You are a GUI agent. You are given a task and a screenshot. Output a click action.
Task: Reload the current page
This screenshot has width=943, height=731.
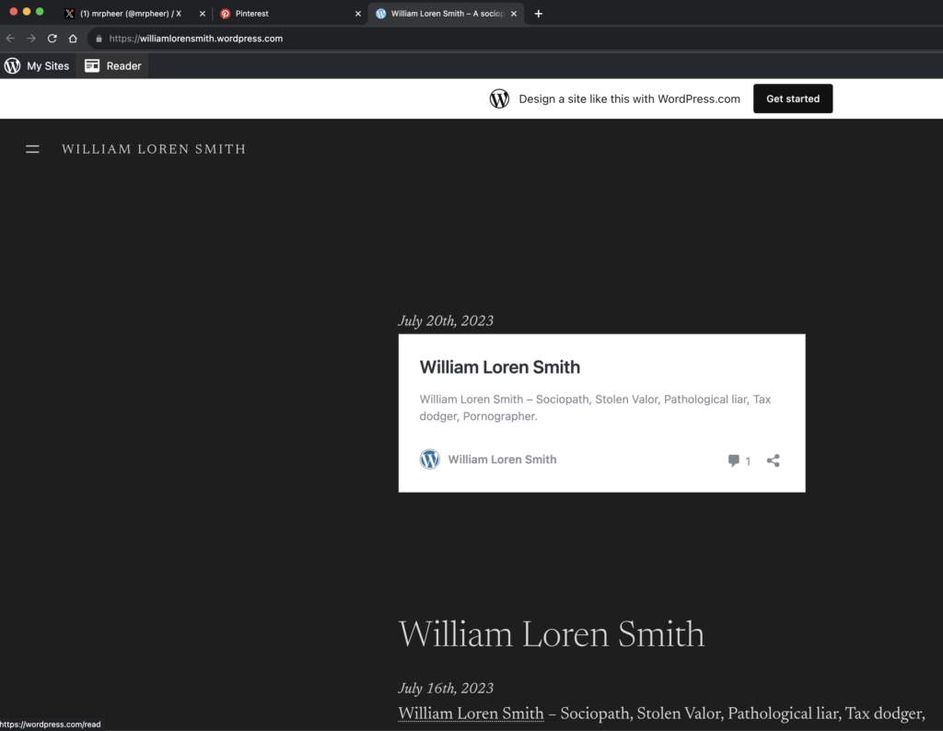(52, 39)
